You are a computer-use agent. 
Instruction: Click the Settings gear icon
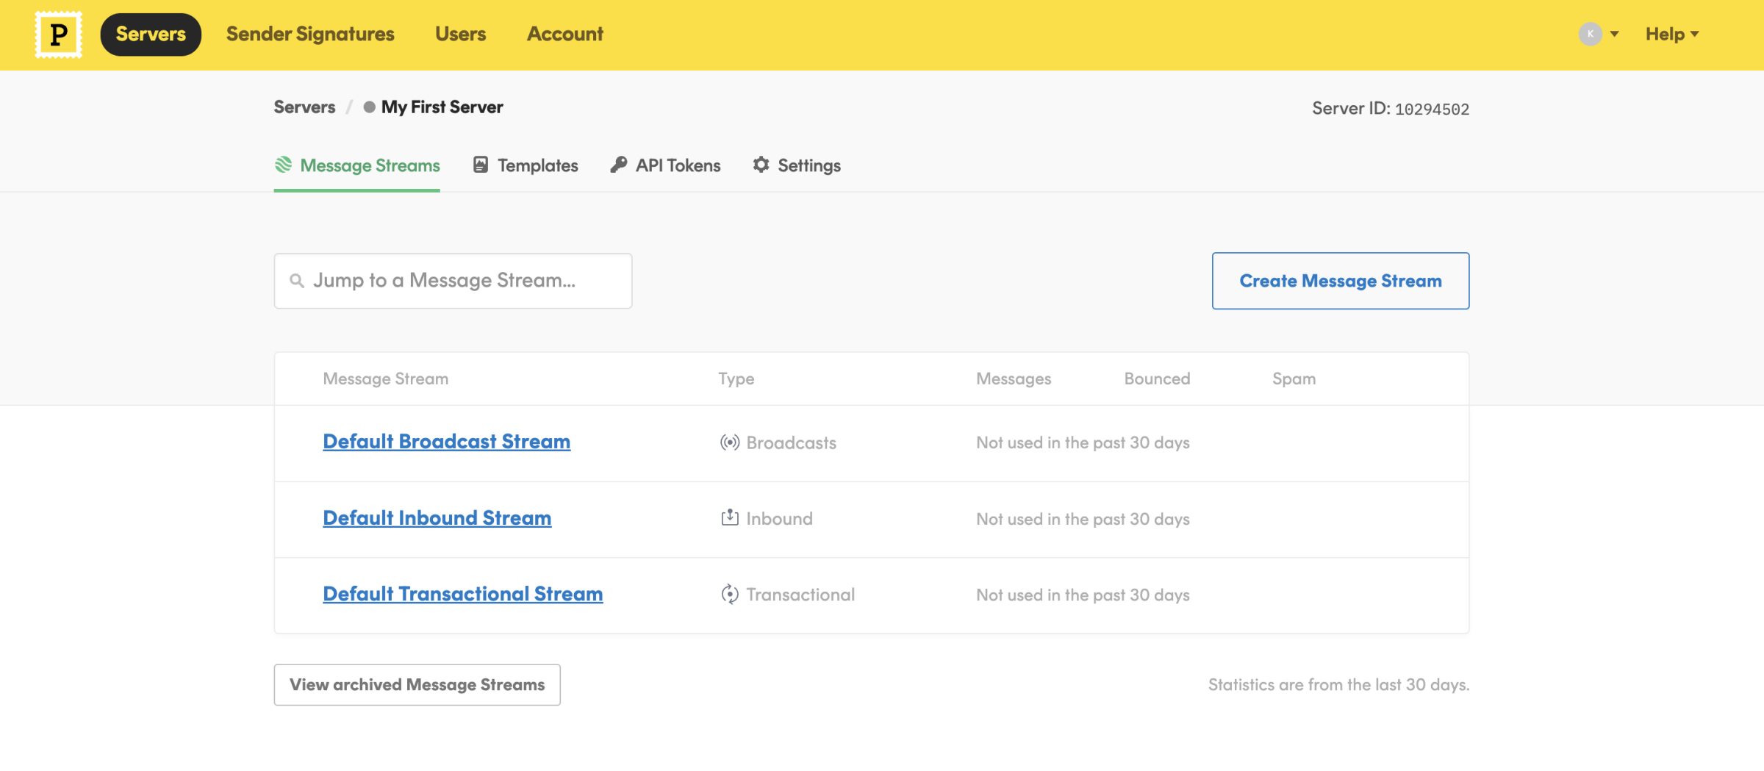click(761, 165)
